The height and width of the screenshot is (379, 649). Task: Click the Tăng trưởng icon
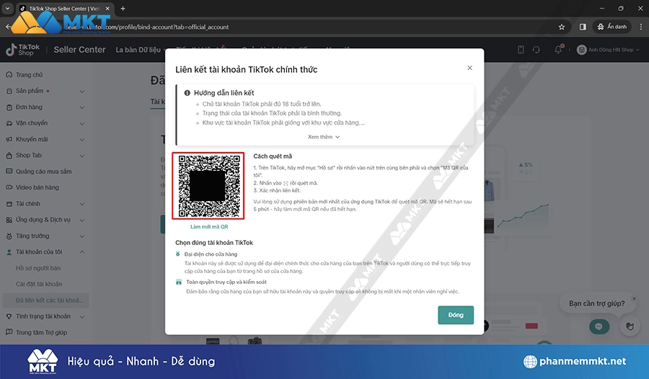click(x=9, y=236)
